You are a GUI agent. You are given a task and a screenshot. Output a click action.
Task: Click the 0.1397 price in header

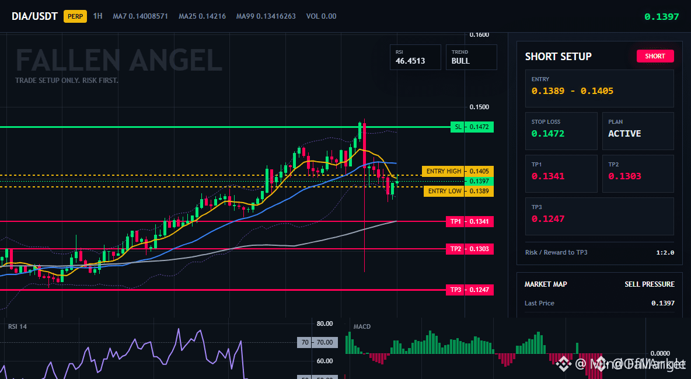pos(661,17)
